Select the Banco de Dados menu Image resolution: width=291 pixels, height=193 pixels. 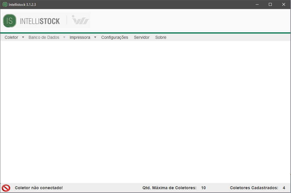click(x=44, y=37)
